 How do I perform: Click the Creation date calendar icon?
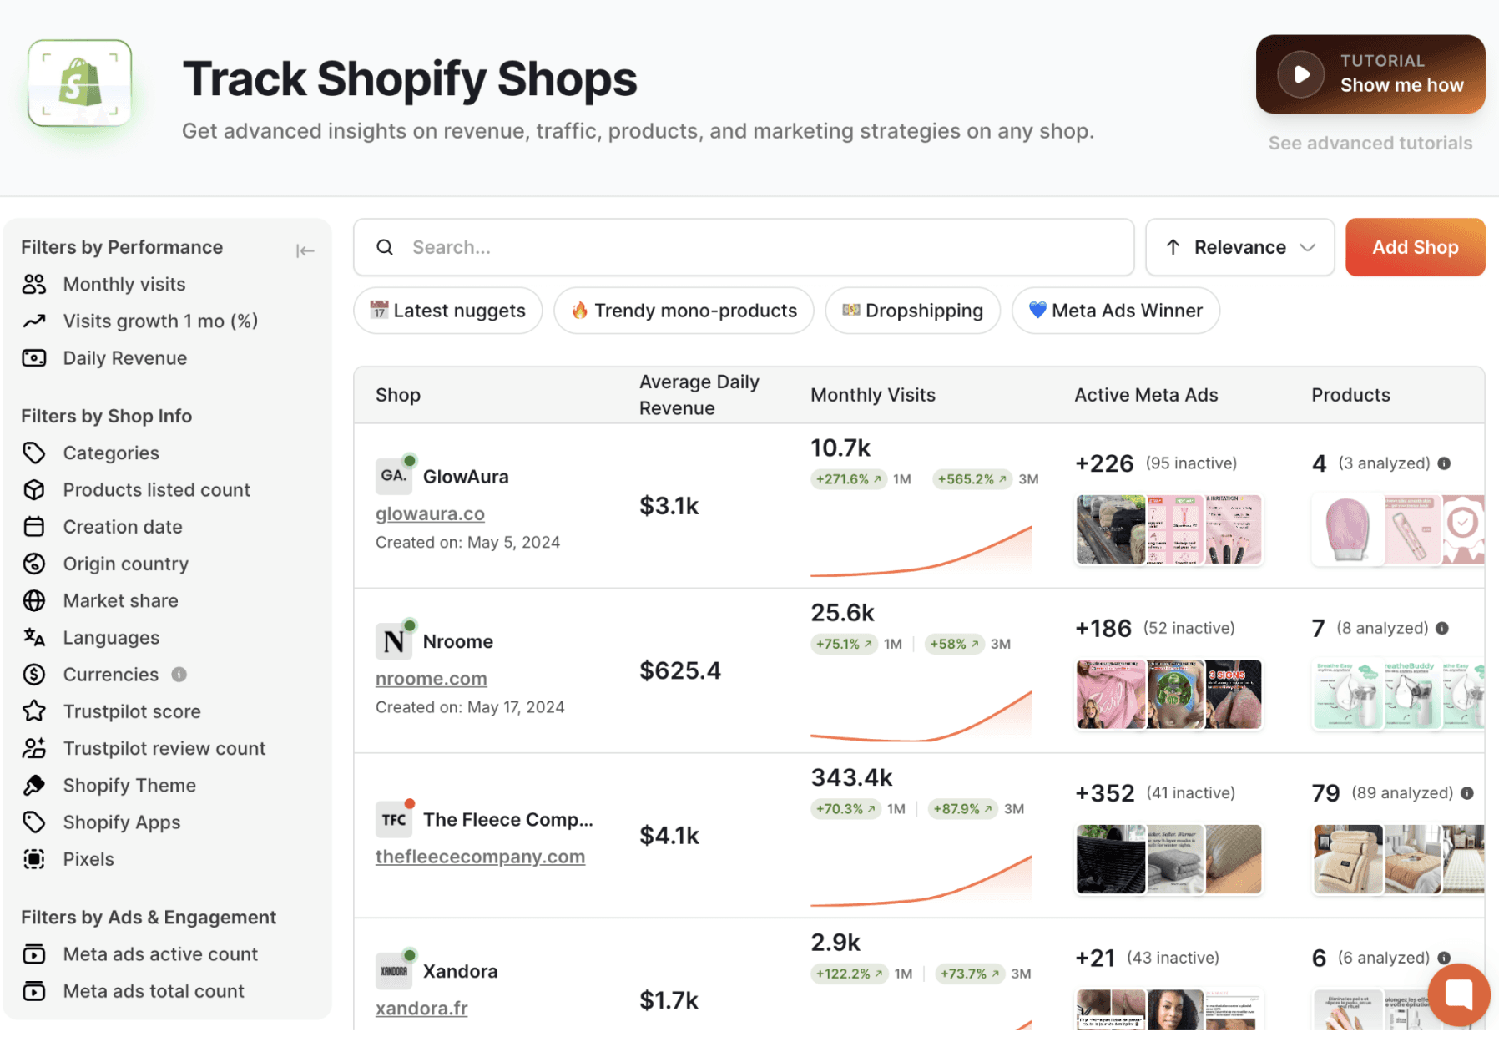[34, 527]
